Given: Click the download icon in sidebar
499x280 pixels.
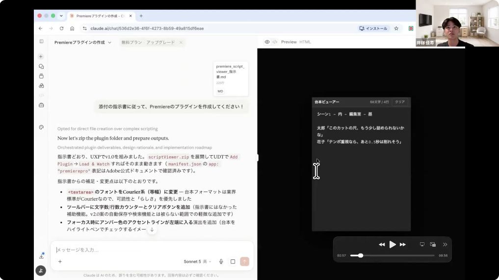Looking at the screenshot, I should pos(41,256).
